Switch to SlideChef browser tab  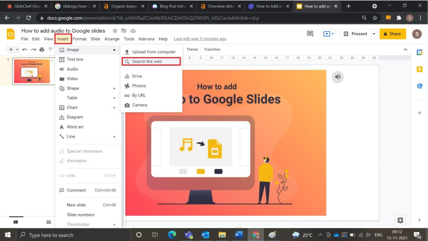click(x=27, y=6)
